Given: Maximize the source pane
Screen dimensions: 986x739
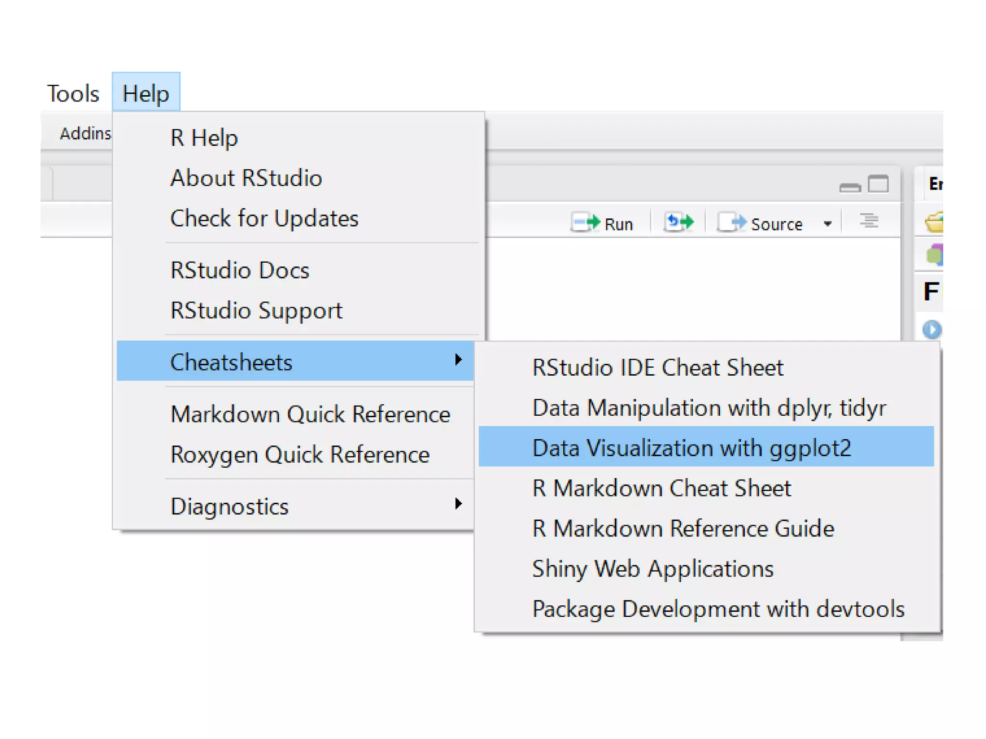Looking at the screenshot, I should [x=878, y=184].
